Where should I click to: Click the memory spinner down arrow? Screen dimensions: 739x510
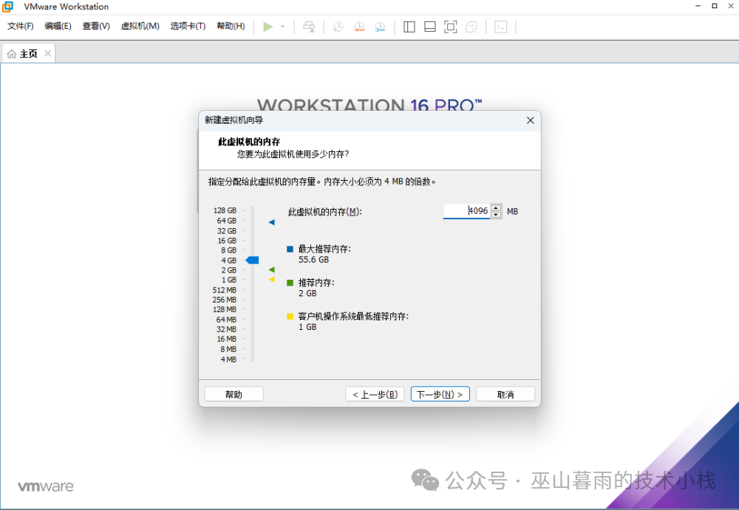pyautogui.click(x=495, y=215)
